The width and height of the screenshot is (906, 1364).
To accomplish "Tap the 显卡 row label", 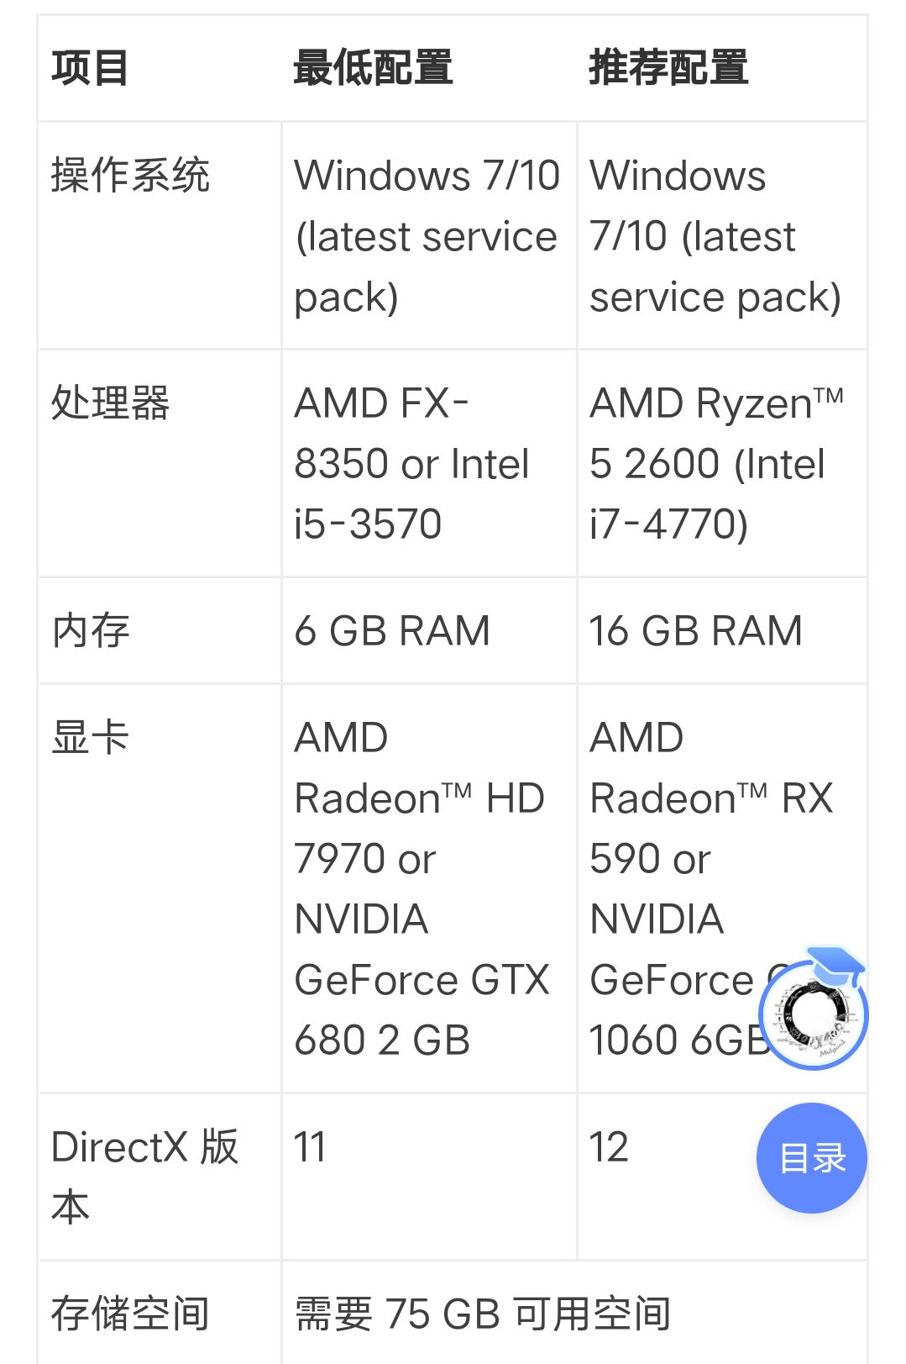I will click(x=90, y=737).
